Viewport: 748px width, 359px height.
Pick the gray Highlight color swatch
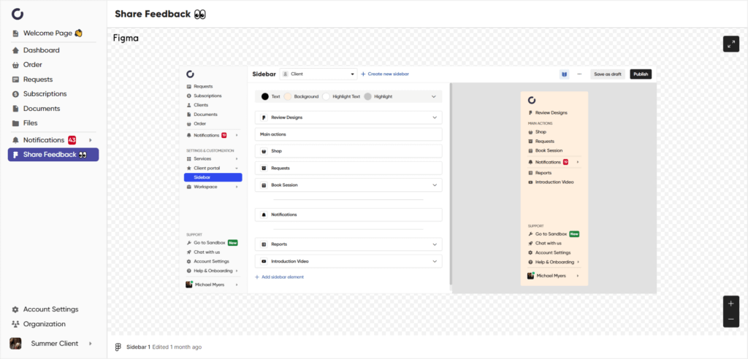[x=368, y=96]
